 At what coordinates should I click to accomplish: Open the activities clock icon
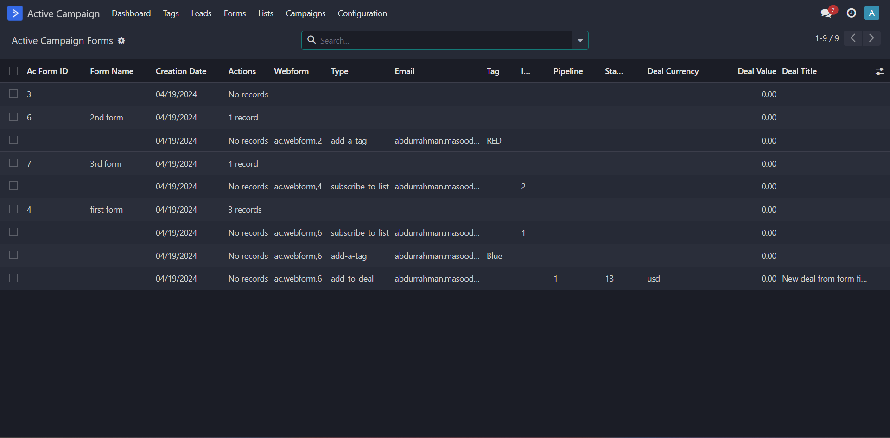852,13
